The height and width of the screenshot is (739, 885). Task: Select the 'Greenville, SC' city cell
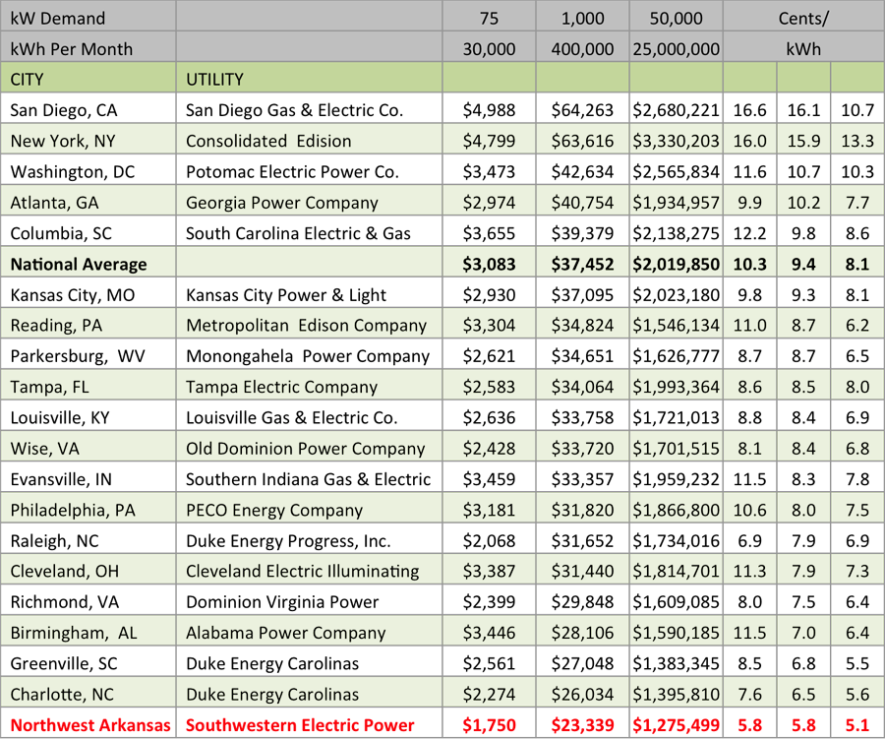coord(88,663)
